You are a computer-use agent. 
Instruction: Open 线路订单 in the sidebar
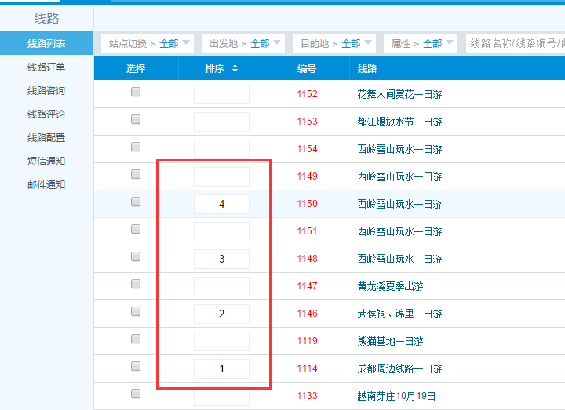click(x=46, y=67)
